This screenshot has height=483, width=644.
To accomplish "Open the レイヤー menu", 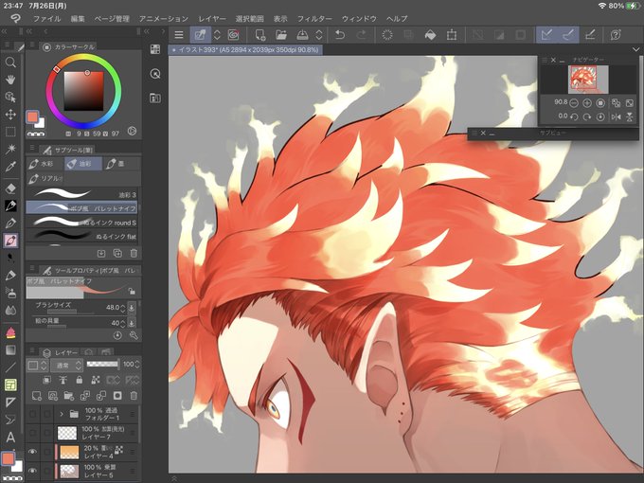I will pos(212,19).
